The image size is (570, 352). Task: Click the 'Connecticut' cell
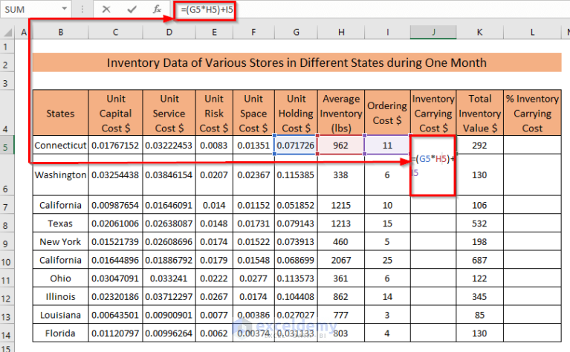tap(60, 145)
